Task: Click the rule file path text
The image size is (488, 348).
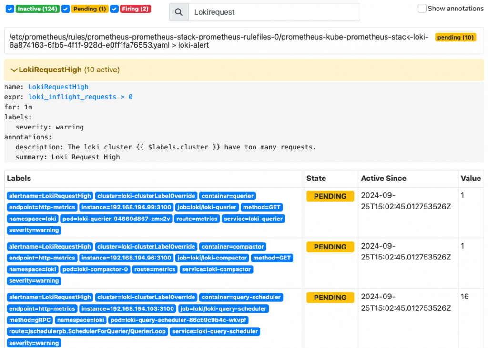Action: 218,41
